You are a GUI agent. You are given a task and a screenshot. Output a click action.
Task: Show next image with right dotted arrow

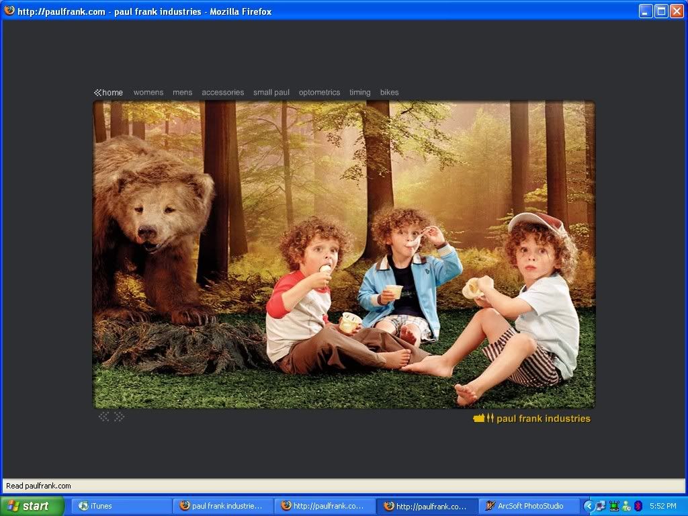point(119,417)
